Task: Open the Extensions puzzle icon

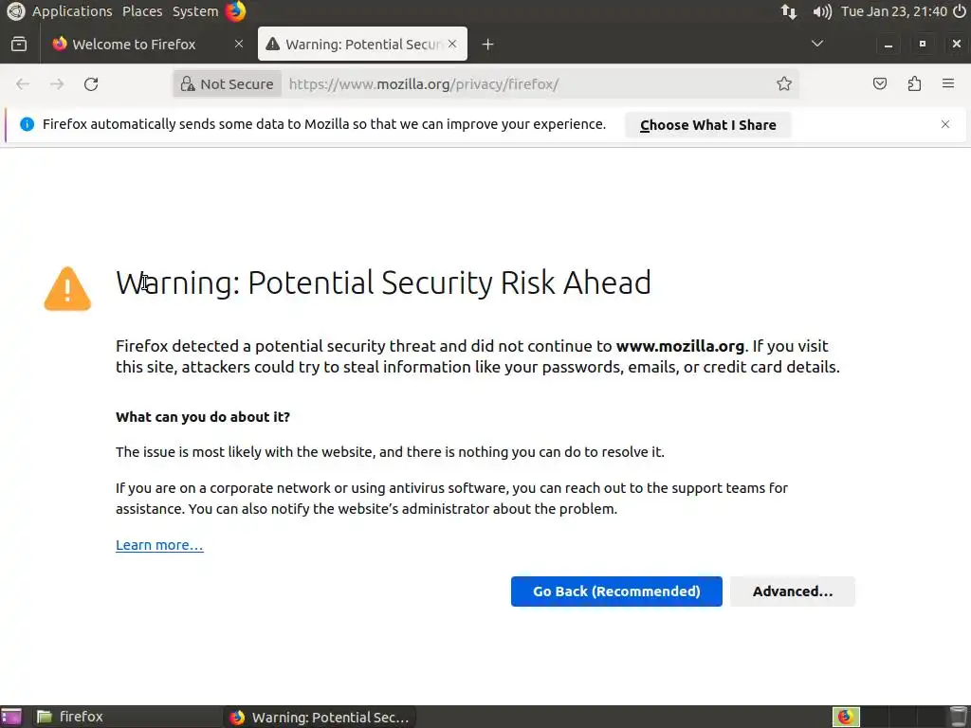Action: 914,84
